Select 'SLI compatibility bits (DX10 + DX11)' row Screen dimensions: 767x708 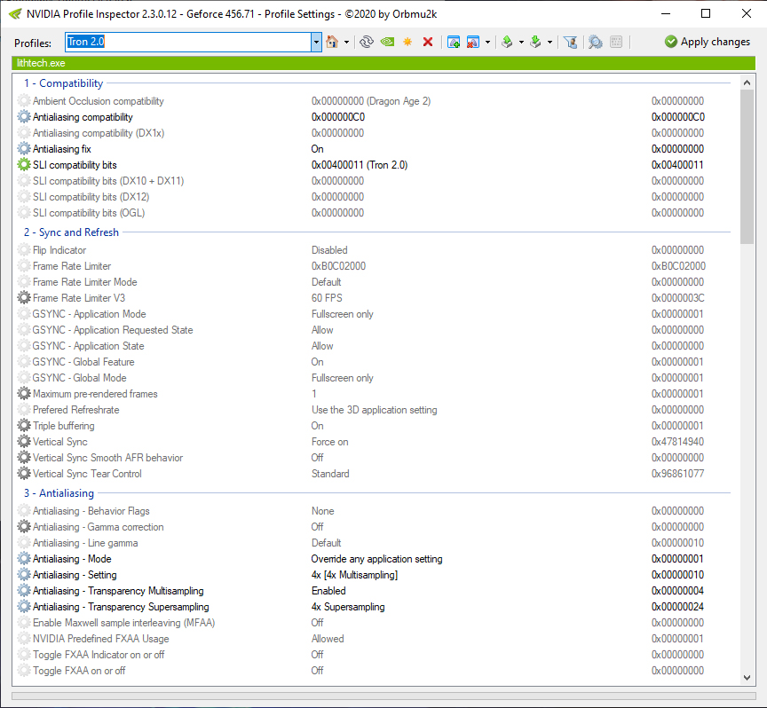376,181
